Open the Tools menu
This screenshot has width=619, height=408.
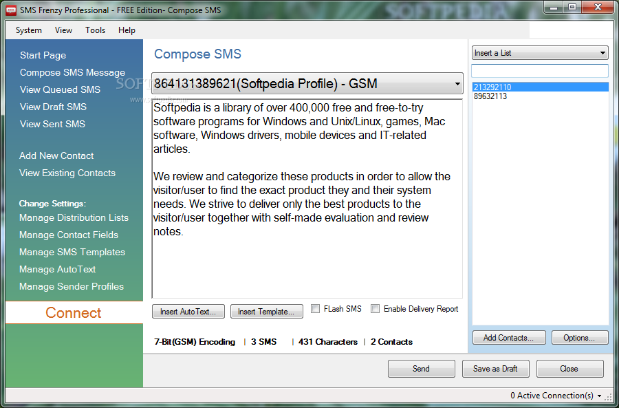[95, 30]
